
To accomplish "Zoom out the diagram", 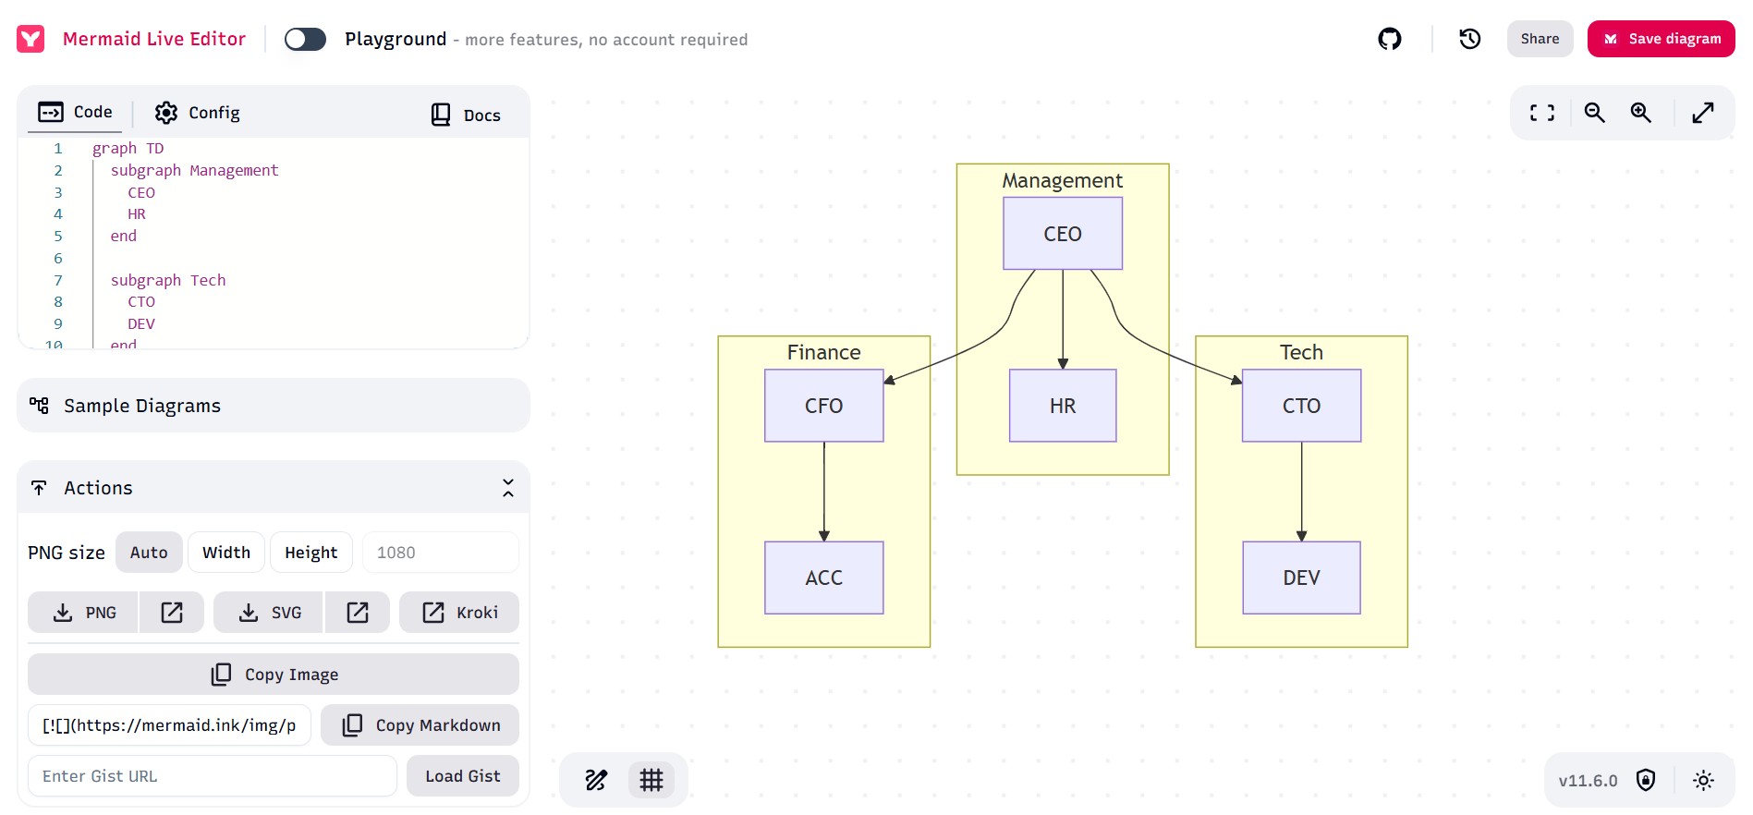I will pos(1594,113).
